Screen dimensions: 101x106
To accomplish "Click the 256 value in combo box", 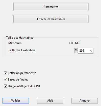I will 82,51.
